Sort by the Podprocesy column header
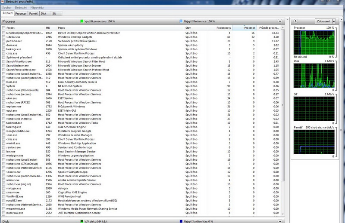Screen dimensions: 345x223 pos(223,28)
